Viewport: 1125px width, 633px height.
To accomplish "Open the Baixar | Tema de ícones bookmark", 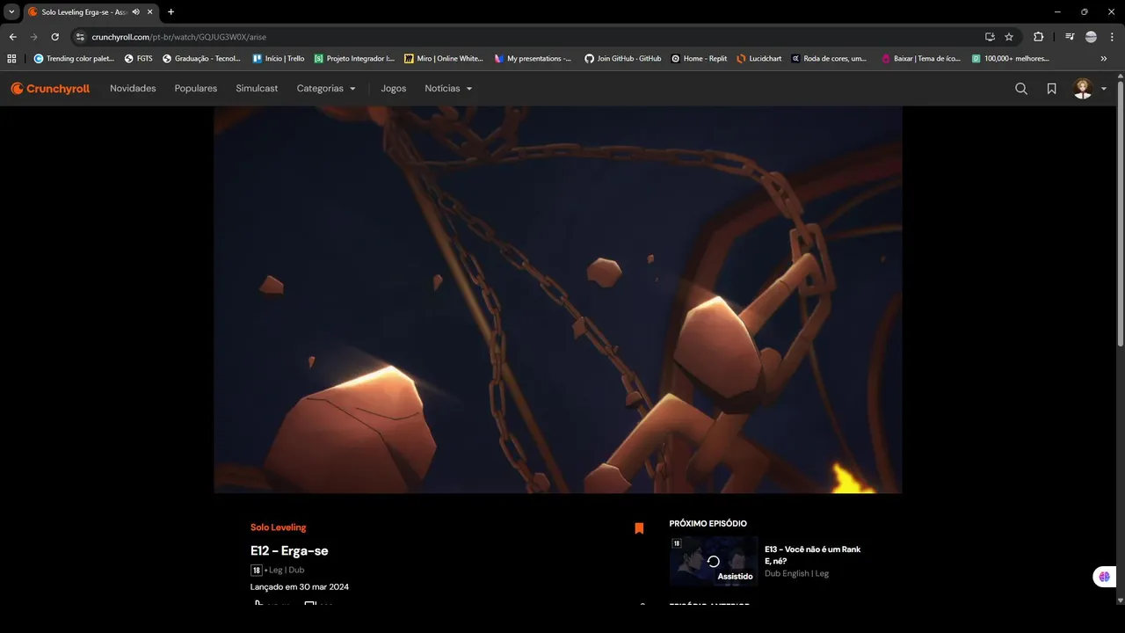I will click(920, 59).
